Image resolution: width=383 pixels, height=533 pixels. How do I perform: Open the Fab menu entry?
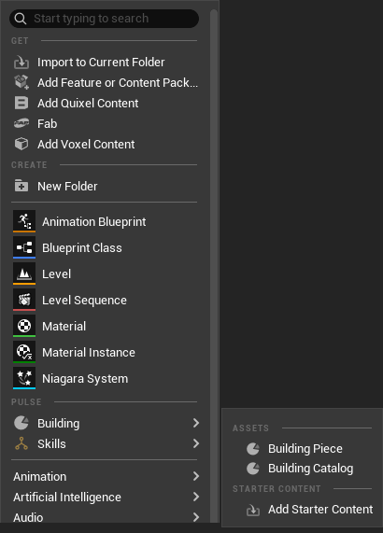105,123
